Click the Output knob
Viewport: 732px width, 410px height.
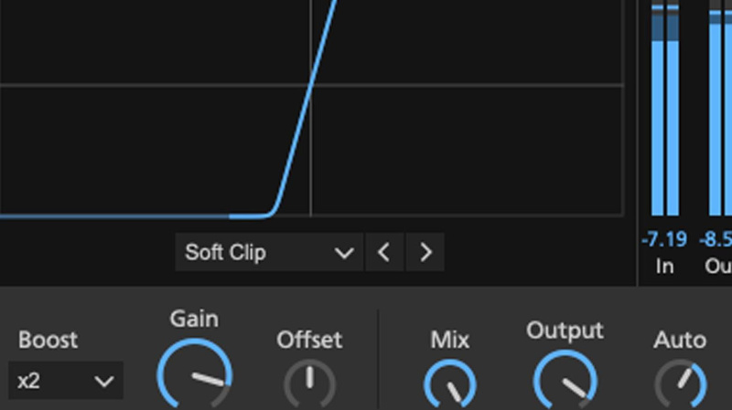[x=565, y=381]
